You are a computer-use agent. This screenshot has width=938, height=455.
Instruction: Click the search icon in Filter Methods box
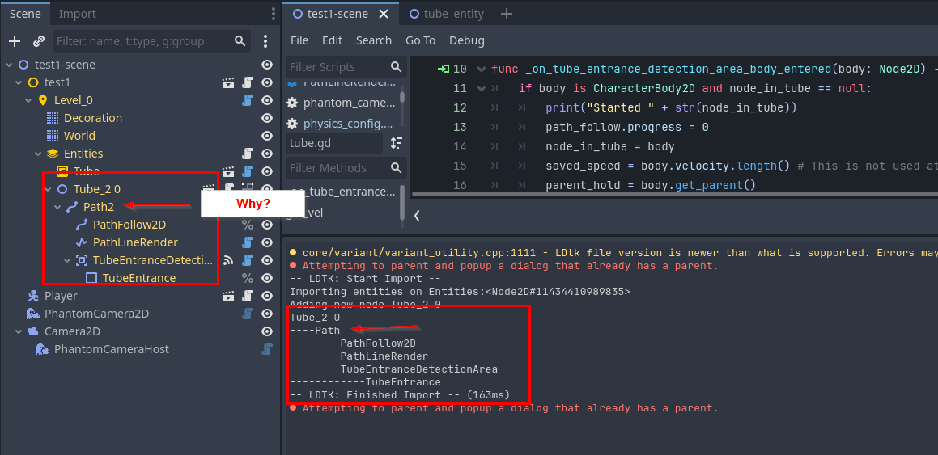point(396,168)
